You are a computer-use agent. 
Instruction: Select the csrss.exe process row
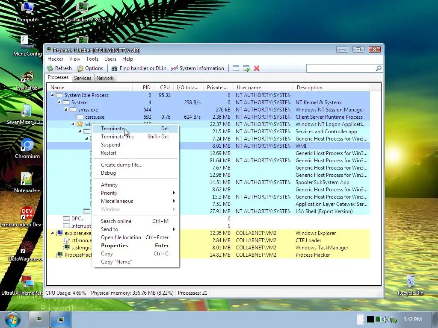coord(208,117)
